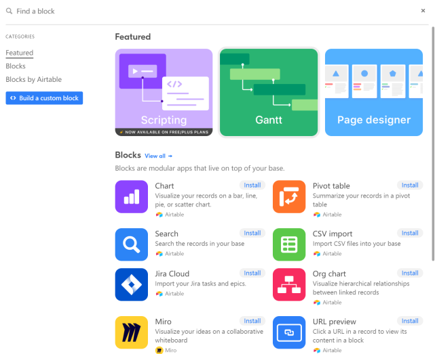Click 'Import CSV files into your base' description
The height and width of the screenshot is (354, 435).
pyautogui.click(x=356, y=244)
